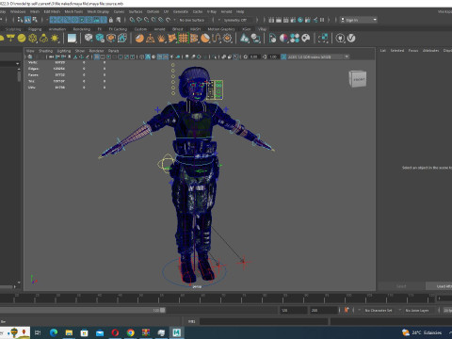The image size is (452, 339).
Task: Click the teal squares selection shelf icon
Action: 323,39
